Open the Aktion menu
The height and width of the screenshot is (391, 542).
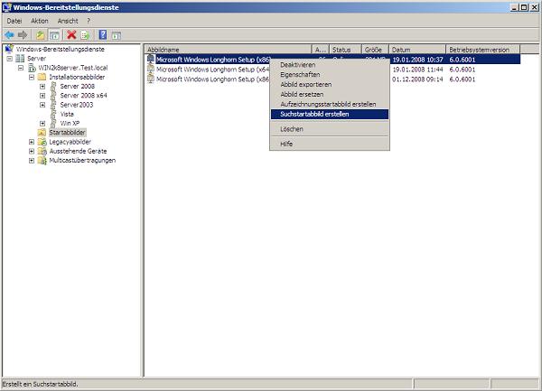tap(40, 21)
